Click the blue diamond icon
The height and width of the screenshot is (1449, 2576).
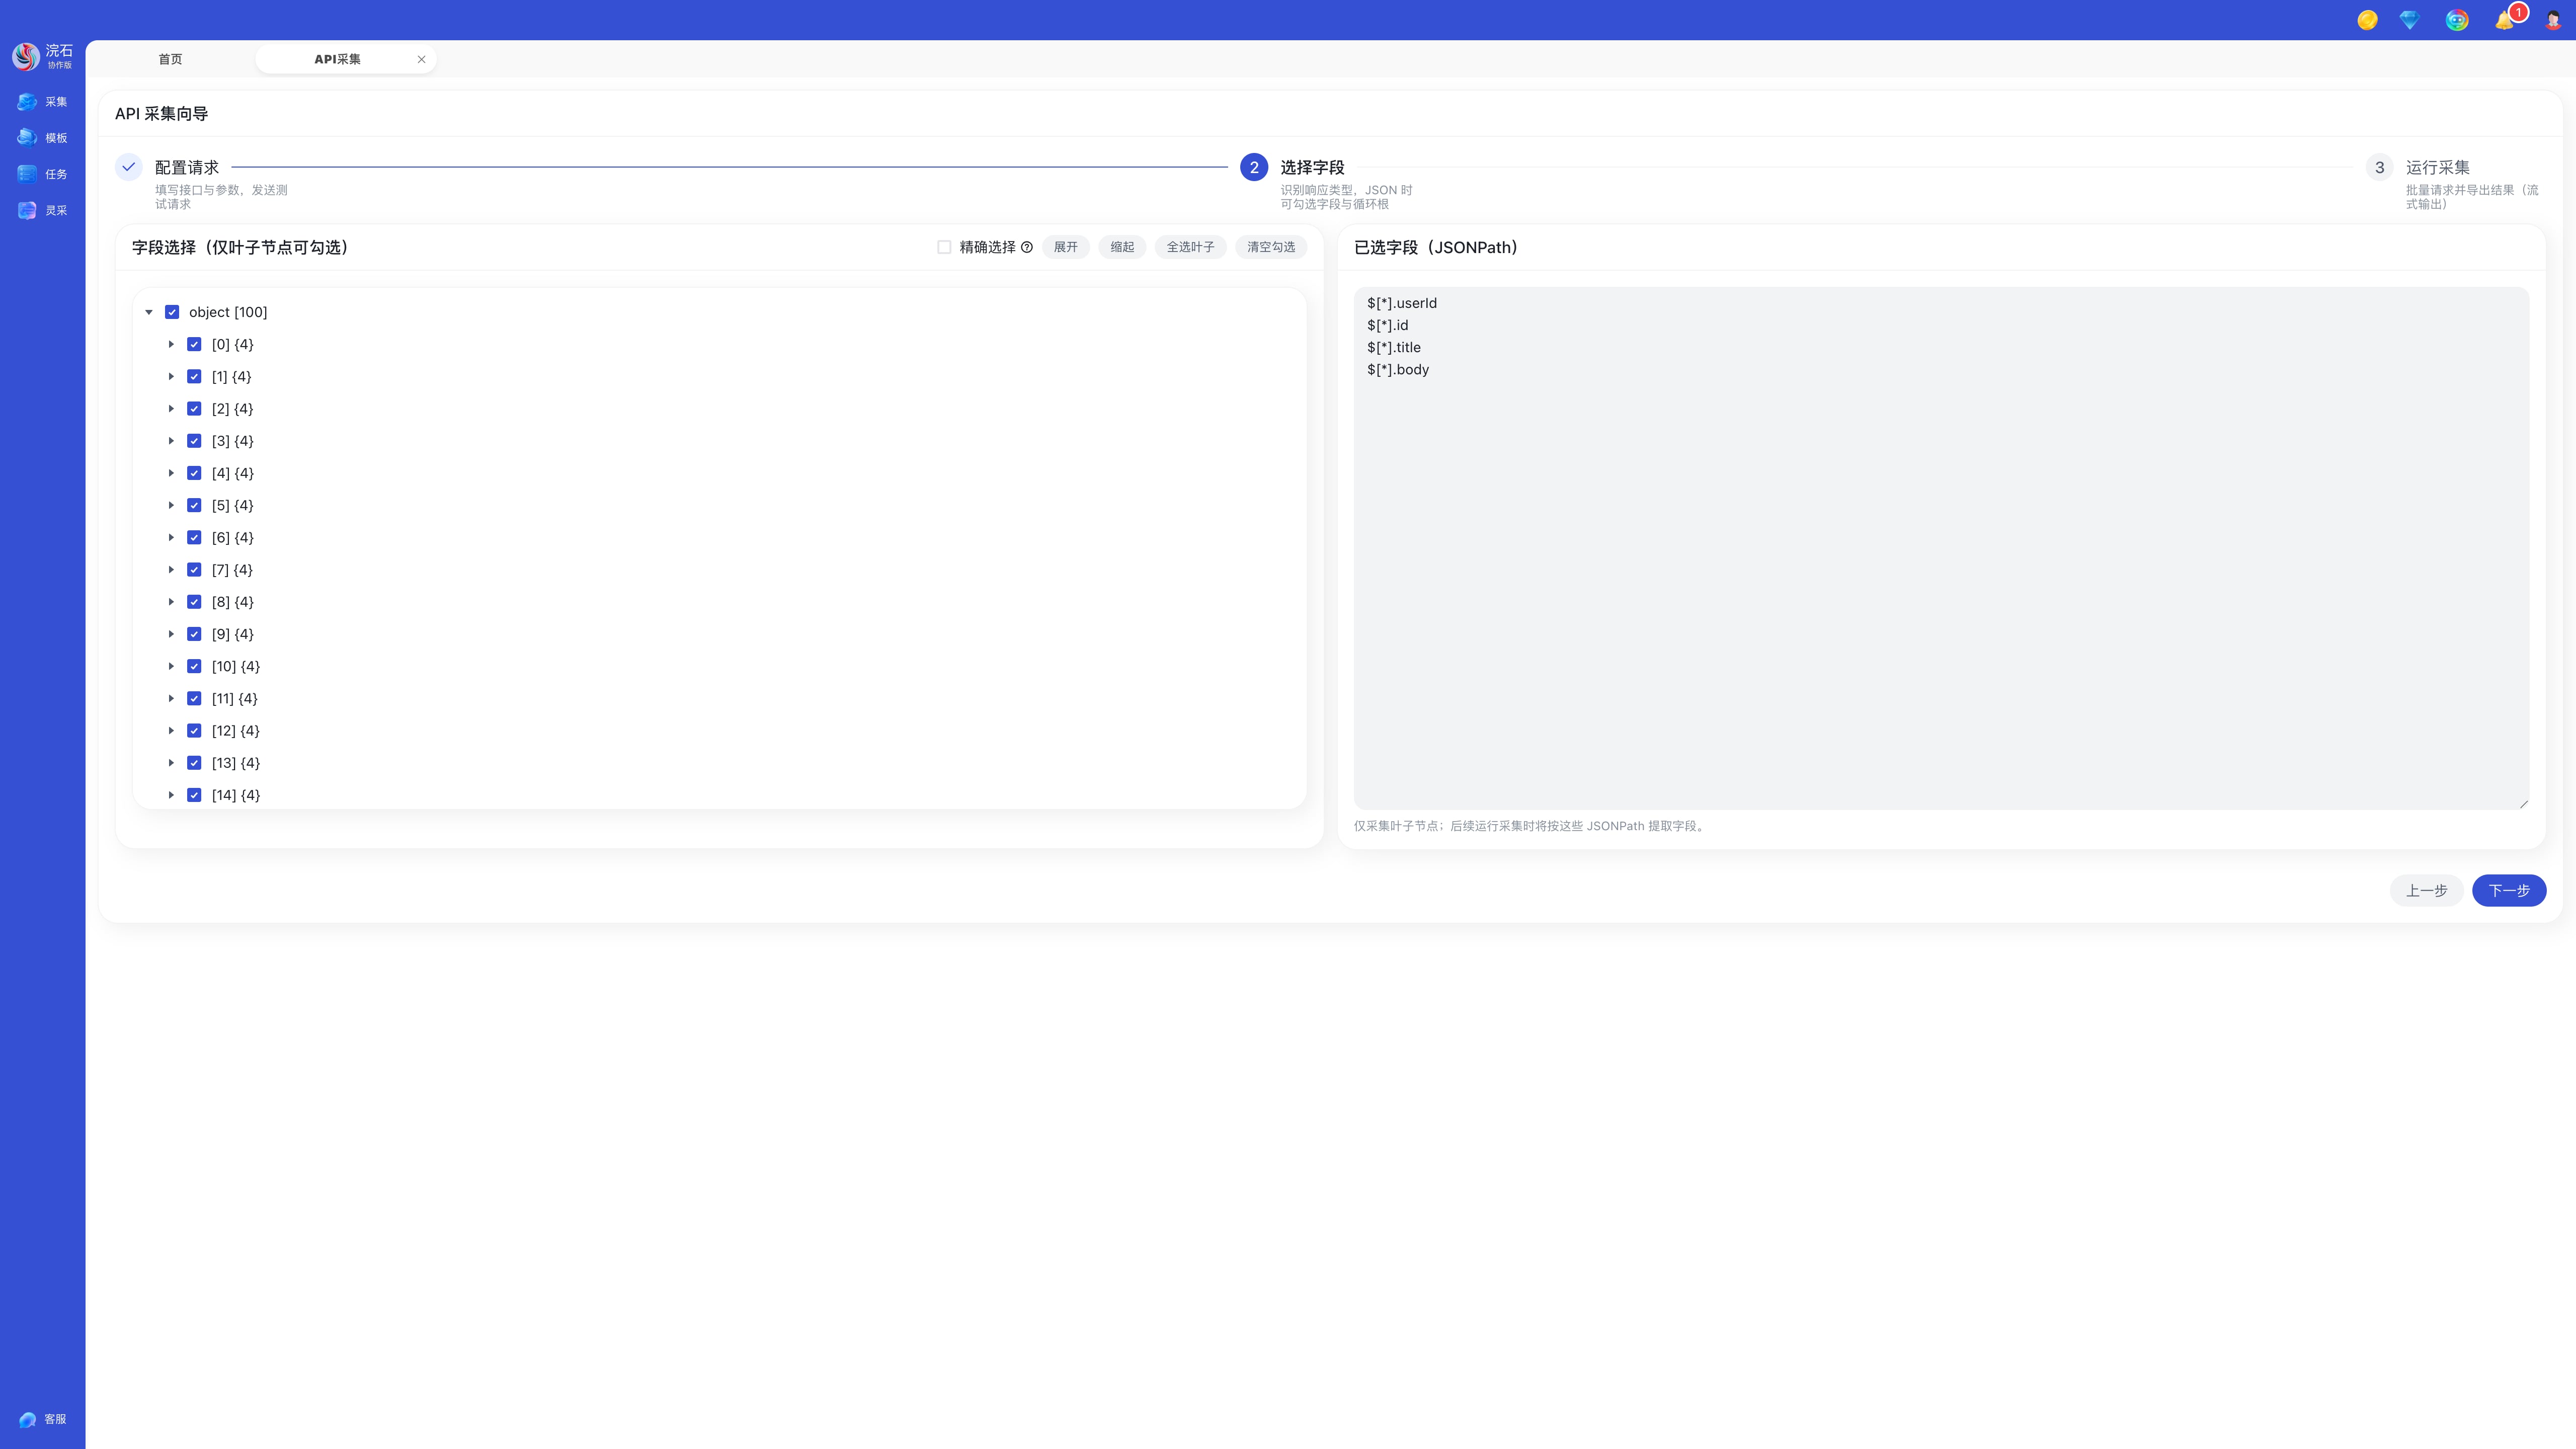tap(2409, 21)
